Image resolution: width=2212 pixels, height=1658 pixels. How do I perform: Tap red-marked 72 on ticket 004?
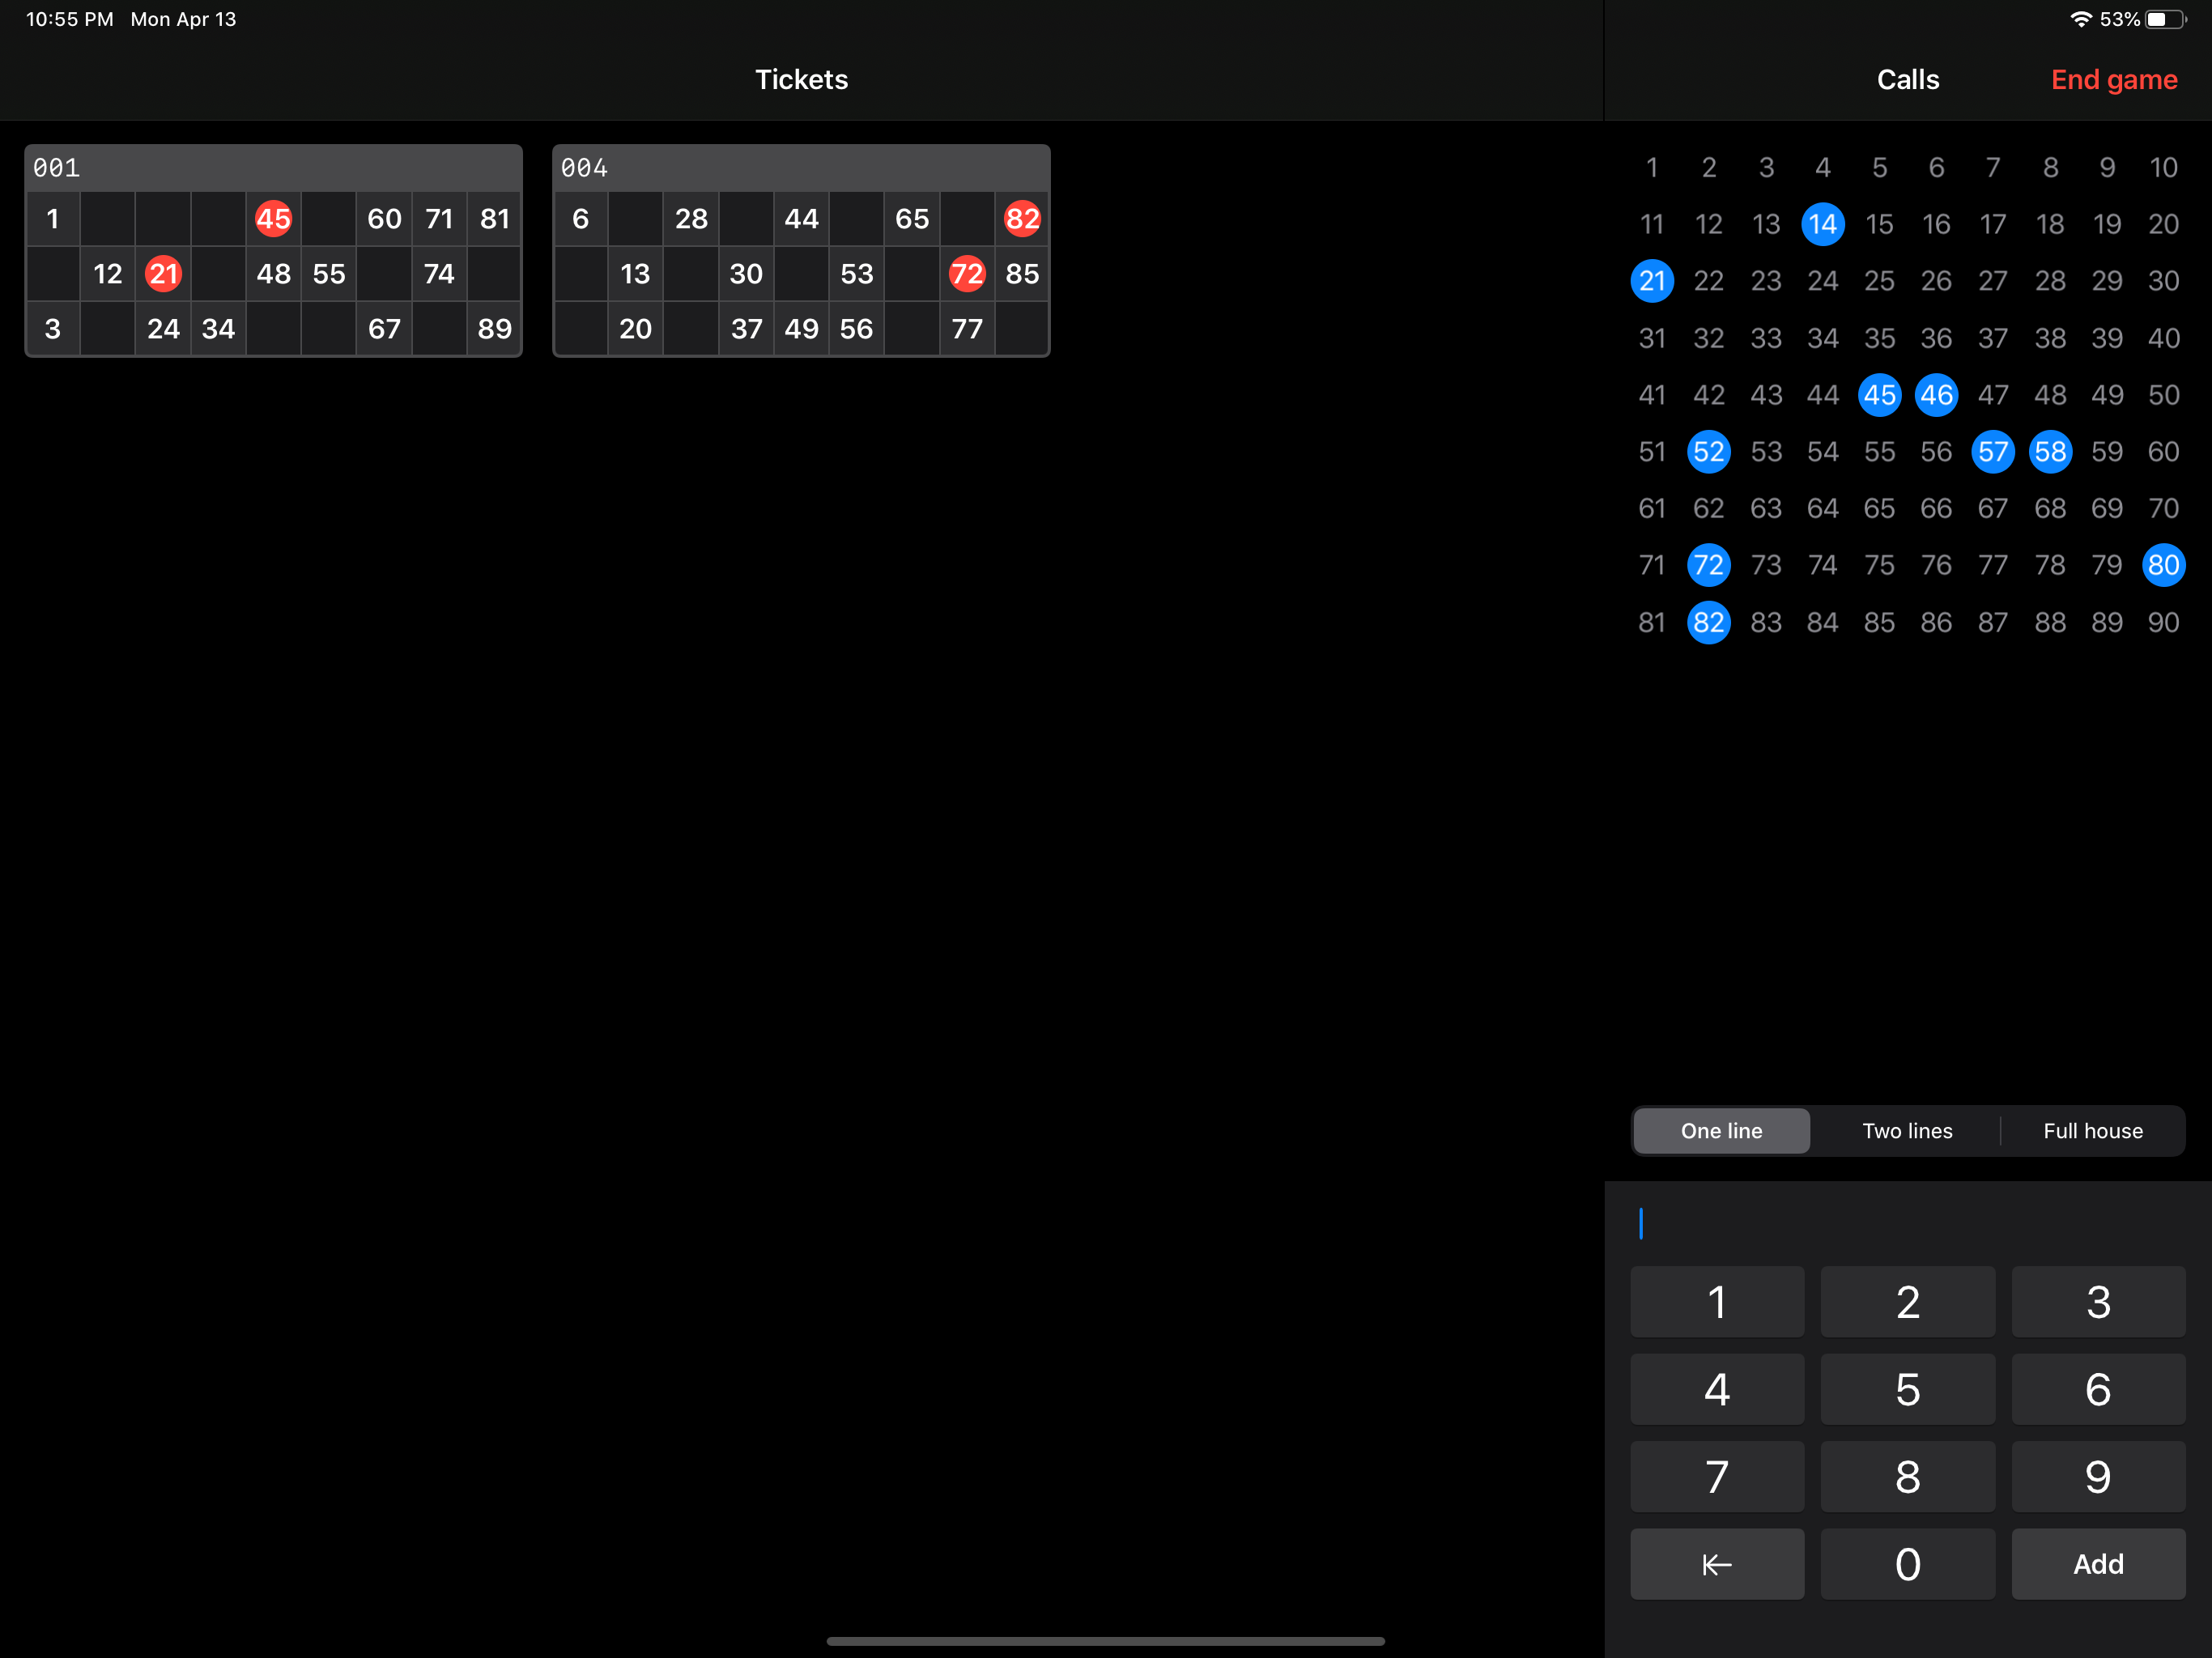[967, 273]
